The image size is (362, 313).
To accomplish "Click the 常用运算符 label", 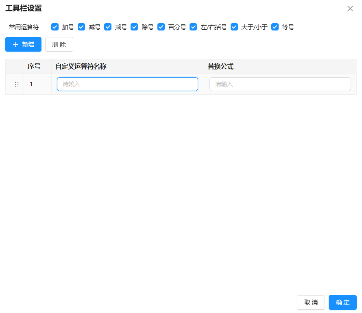I will 24,27.
